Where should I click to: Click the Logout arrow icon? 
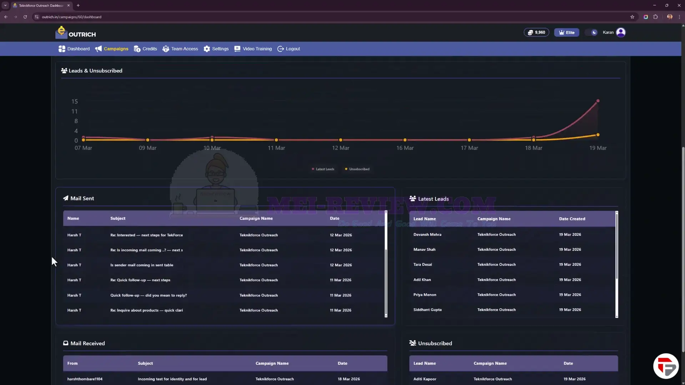pyautogui.click(x=281, y=49)
